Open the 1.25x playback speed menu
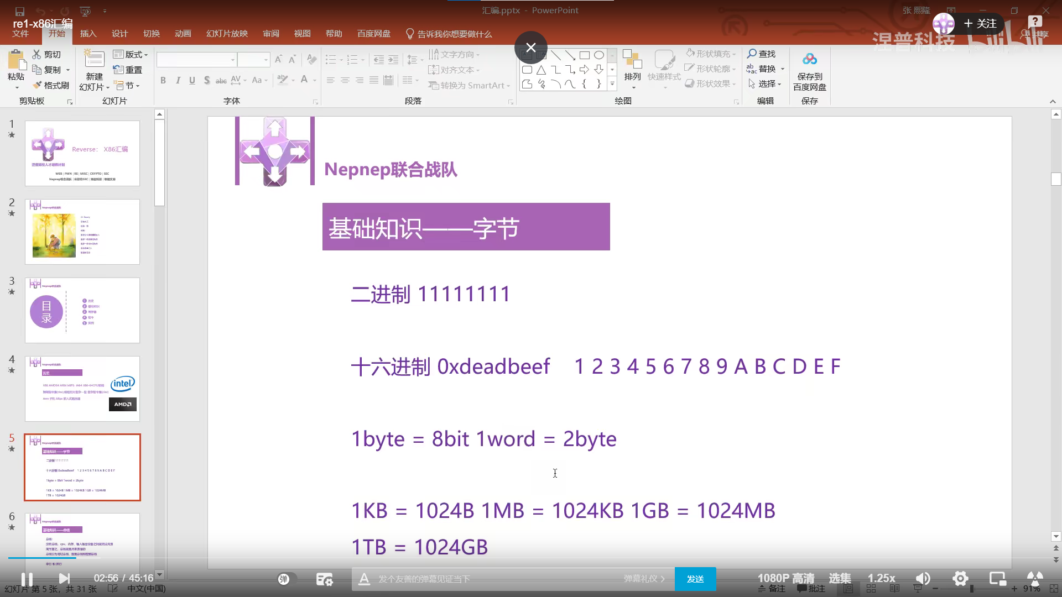 881,578
